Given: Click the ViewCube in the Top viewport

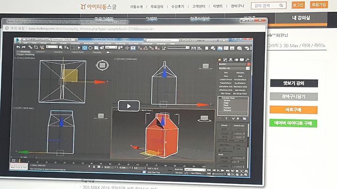Looking at the screenshot, I should 103,65.
